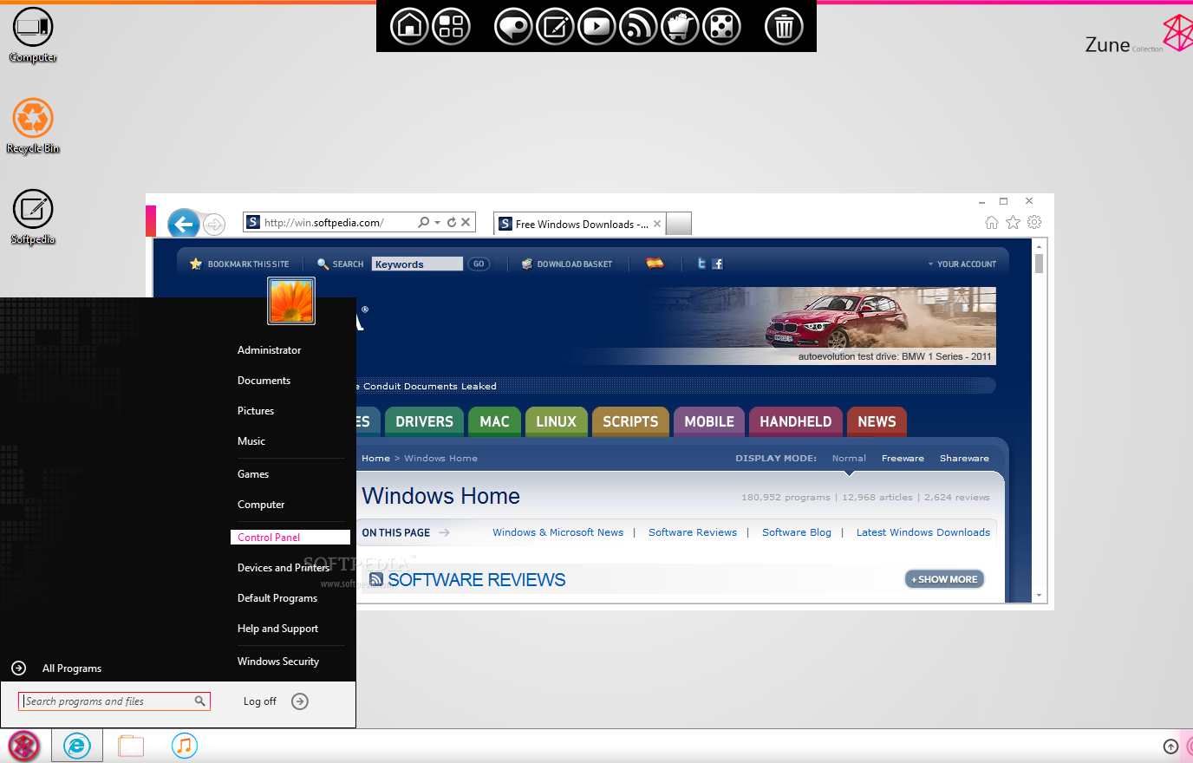Screen dimensions: 1193x763
Task: Open Help and Support in start menu
Action: tap(277, 629)
